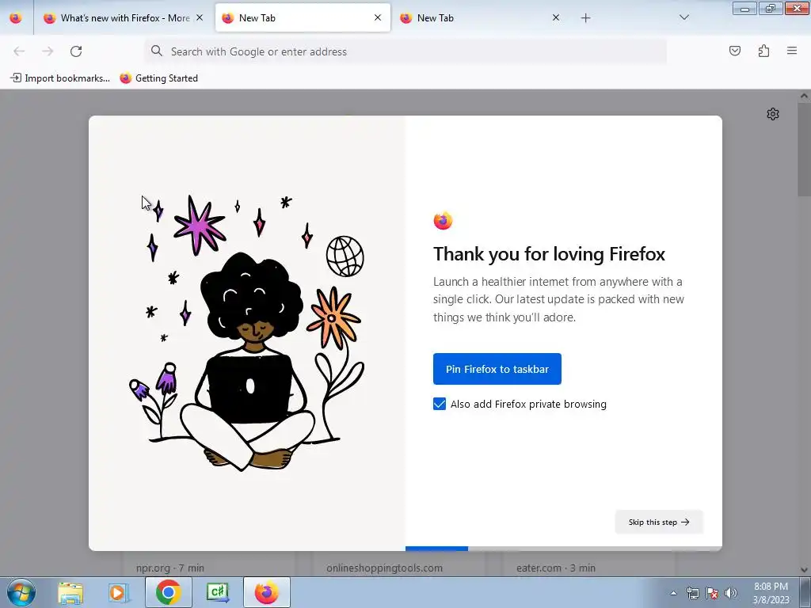This screenshot has width=811, height=608.
Task: Click scrollbar up arrow
Action: (x=804, y=96)
